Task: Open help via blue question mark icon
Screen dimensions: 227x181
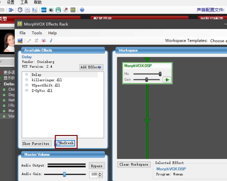Action: (x=82, y=10)
